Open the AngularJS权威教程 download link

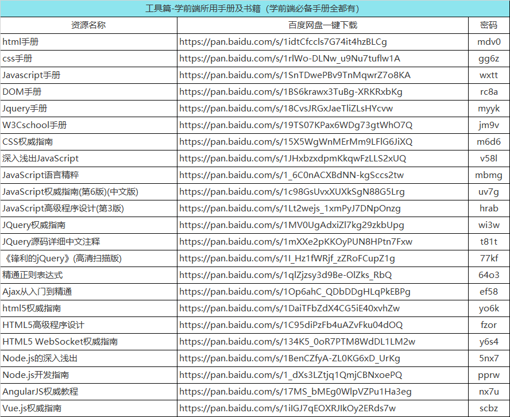(x=295, y=392)
